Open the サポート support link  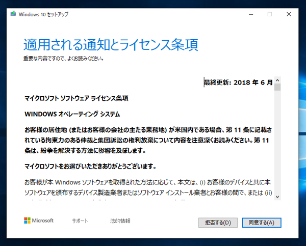pyautogui.click(x=80, y=221)
